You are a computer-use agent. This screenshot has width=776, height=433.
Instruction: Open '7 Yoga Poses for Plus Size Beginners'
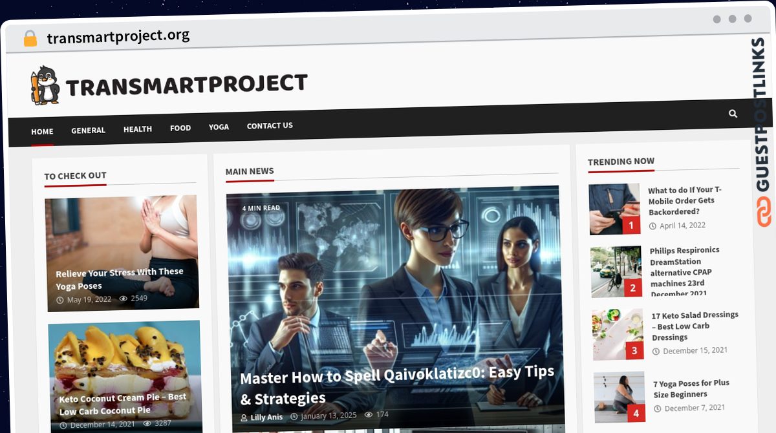(691, 388)
